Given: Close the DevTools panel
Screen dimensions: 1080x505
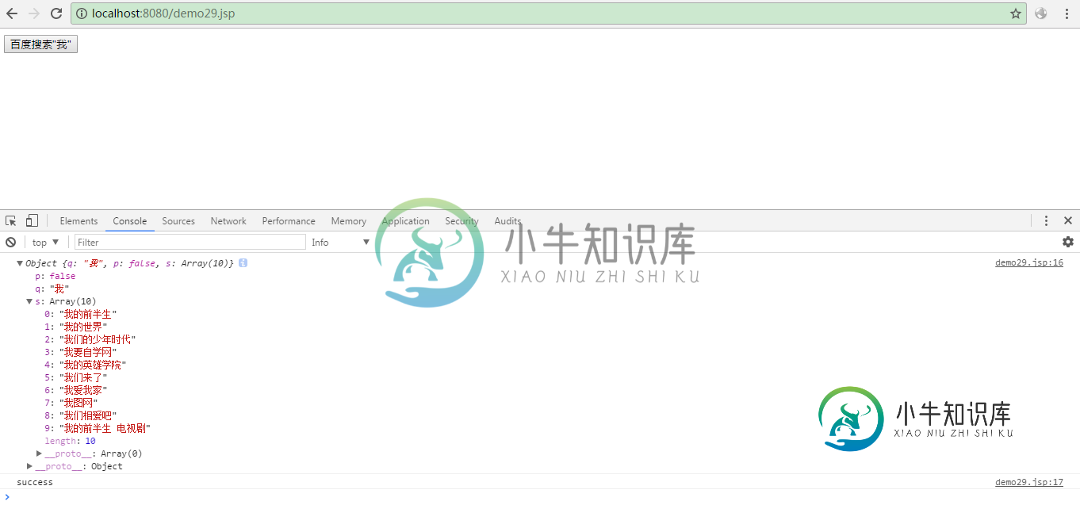Looking at the screenshot, I should (x=1068, y=221).
